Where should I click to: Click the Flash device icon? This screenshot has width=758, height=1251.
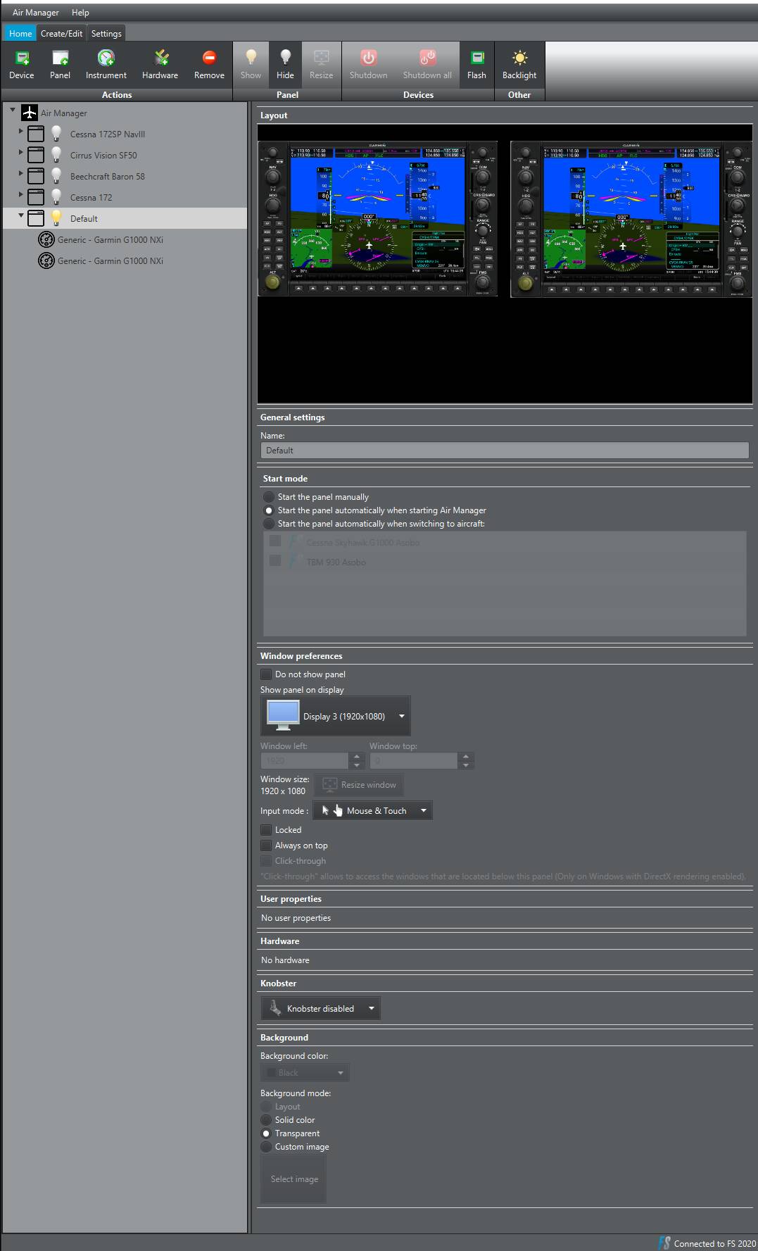pos(476,58)
